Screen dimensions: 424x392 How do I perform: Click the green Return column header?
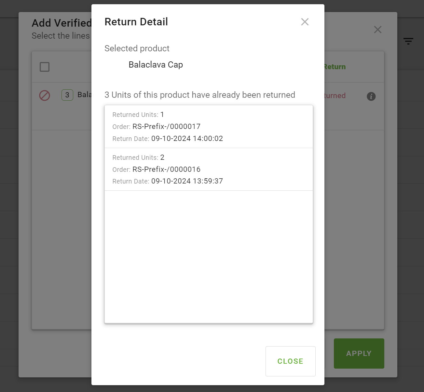(335, 67)
